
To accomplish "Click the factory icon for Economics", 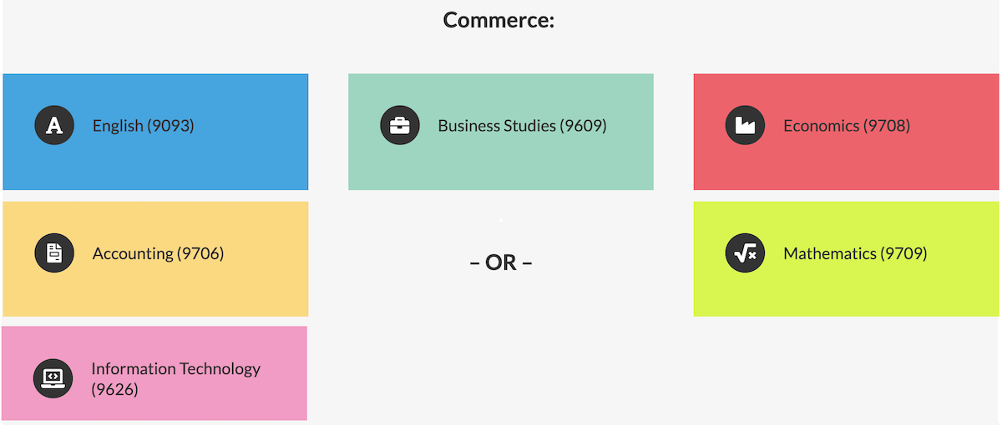I will pyautogui.click(x=745, y=126).
